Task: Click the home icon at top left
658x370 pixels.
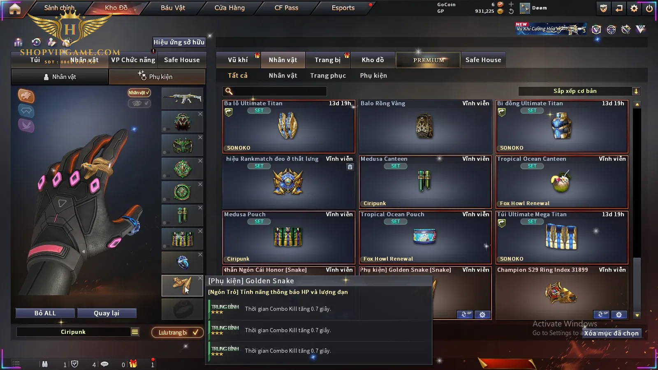Action: pyautogui.click(x=15, y=9)
